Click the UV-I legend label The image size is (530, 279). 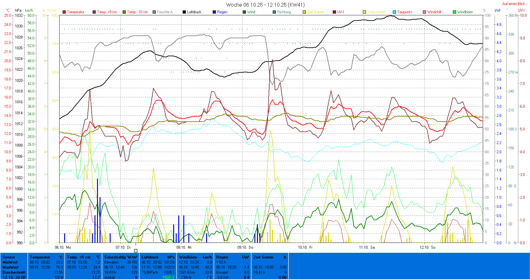(340, 12)
